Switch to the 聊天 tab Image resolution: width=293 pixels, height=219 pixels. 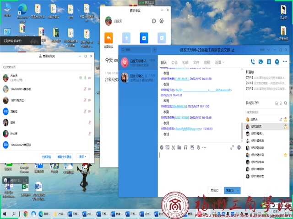click(x=164, y=63)
